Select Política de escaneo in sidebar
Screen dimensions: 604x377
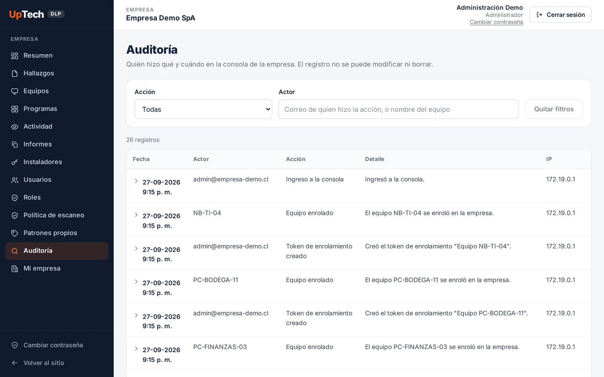[57, 215]
